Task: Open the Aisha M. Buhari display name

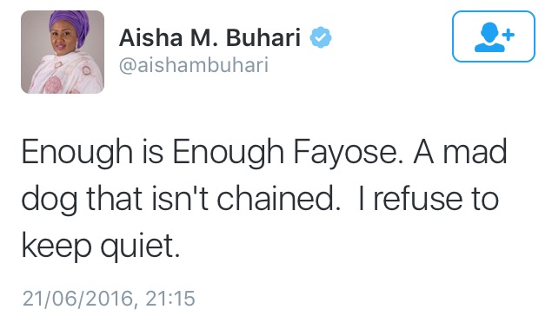Action: pos(209,37)
